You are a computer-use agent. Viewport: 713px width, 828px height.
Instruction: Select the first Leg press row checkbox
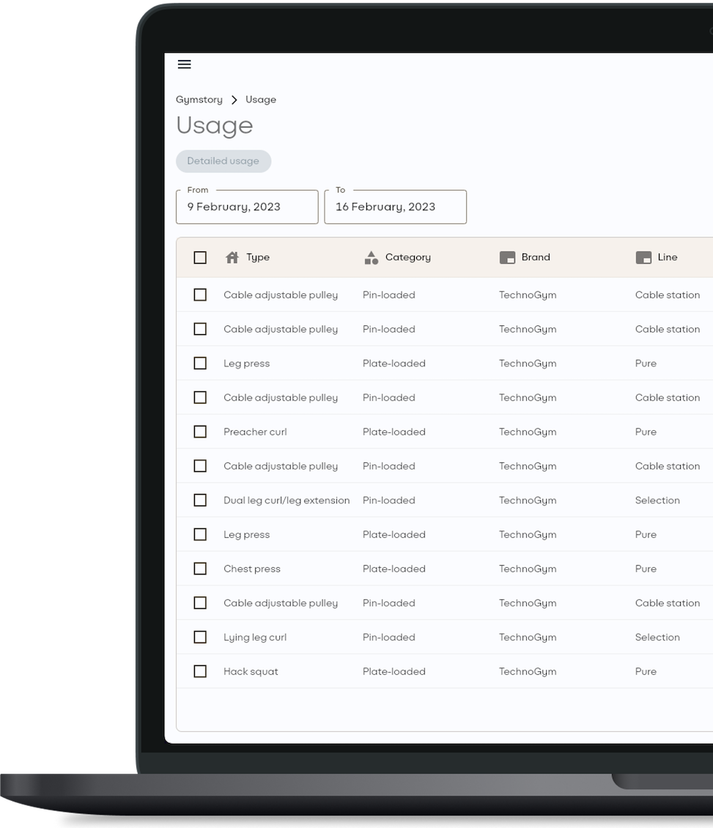point(200,363)
